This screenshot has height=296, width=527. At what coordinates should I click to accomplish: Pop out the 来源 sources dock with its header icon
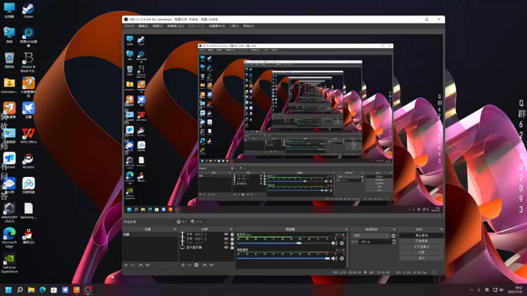[x=231, y=230]
